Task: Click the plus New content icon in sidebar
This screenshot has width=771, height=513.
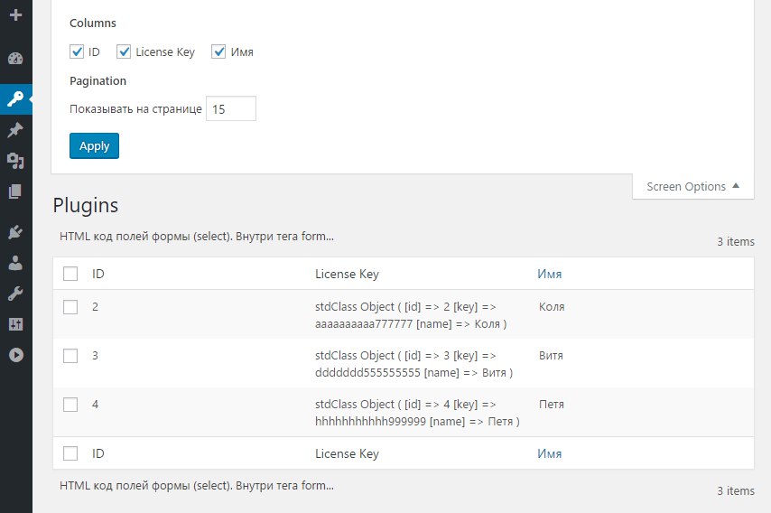Action: click(15, 14)
